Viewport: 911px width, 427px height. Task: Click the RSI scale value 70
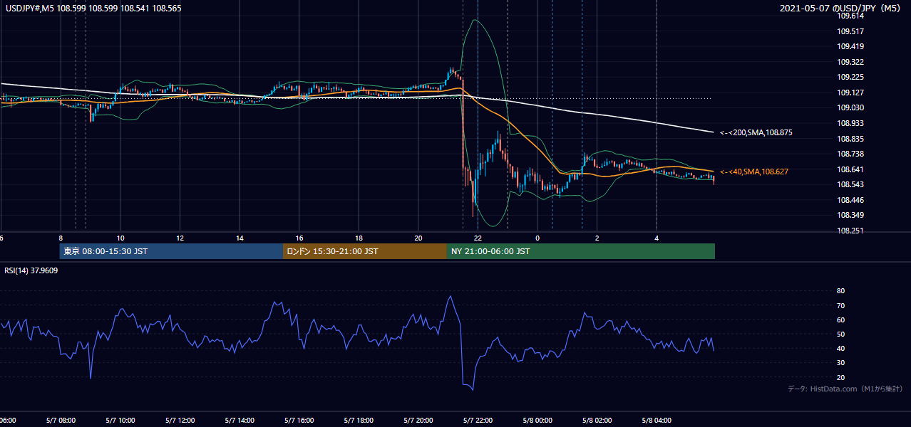pos(841,305)
